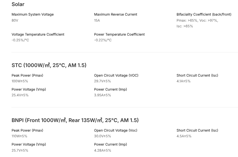Select the 15A reverse current value
Image resolution: width=238 pixels, height=157 pixels.
click(97, 20)
